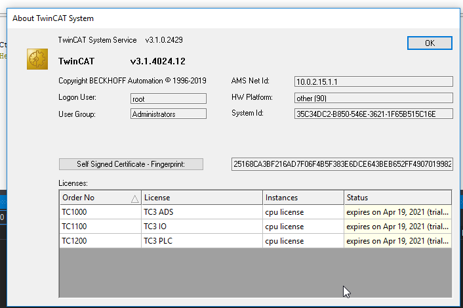This screenshot has width=463, height=308.
Task: Click the System Id field
Action: 374,114
